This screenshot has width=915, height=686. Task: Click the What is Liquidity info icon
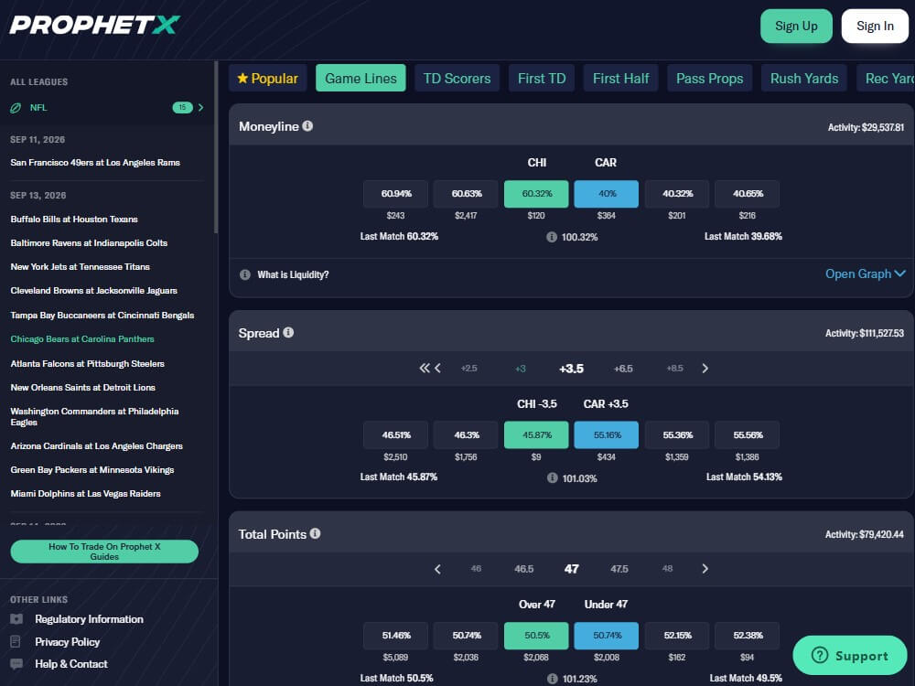(245, 274)
